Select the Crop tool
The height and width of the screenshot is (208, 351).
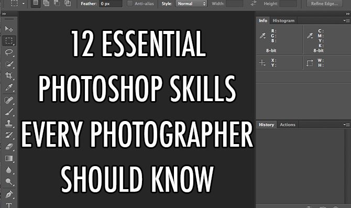(x=9, y=75)
